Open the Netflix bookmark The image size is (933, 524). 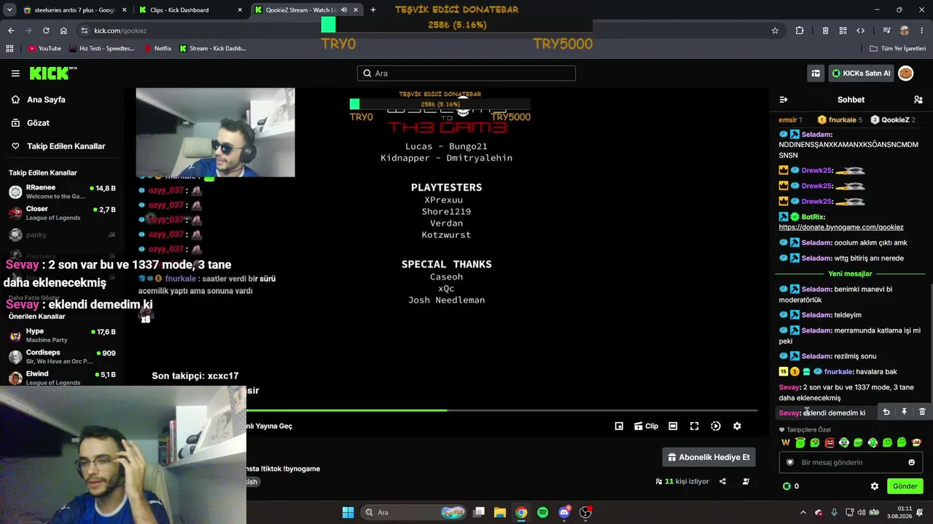(158, 49)
